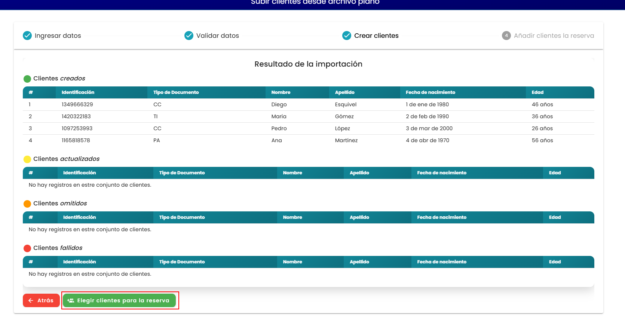Click the back arrow icon in Atrás
This screenshot has width=625, height=321.
(31, 300)
